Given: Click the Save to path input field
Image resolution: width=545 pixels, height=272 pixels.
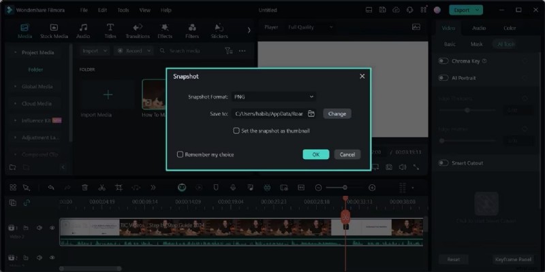Looking at the screenshot, I should [268, 114].
